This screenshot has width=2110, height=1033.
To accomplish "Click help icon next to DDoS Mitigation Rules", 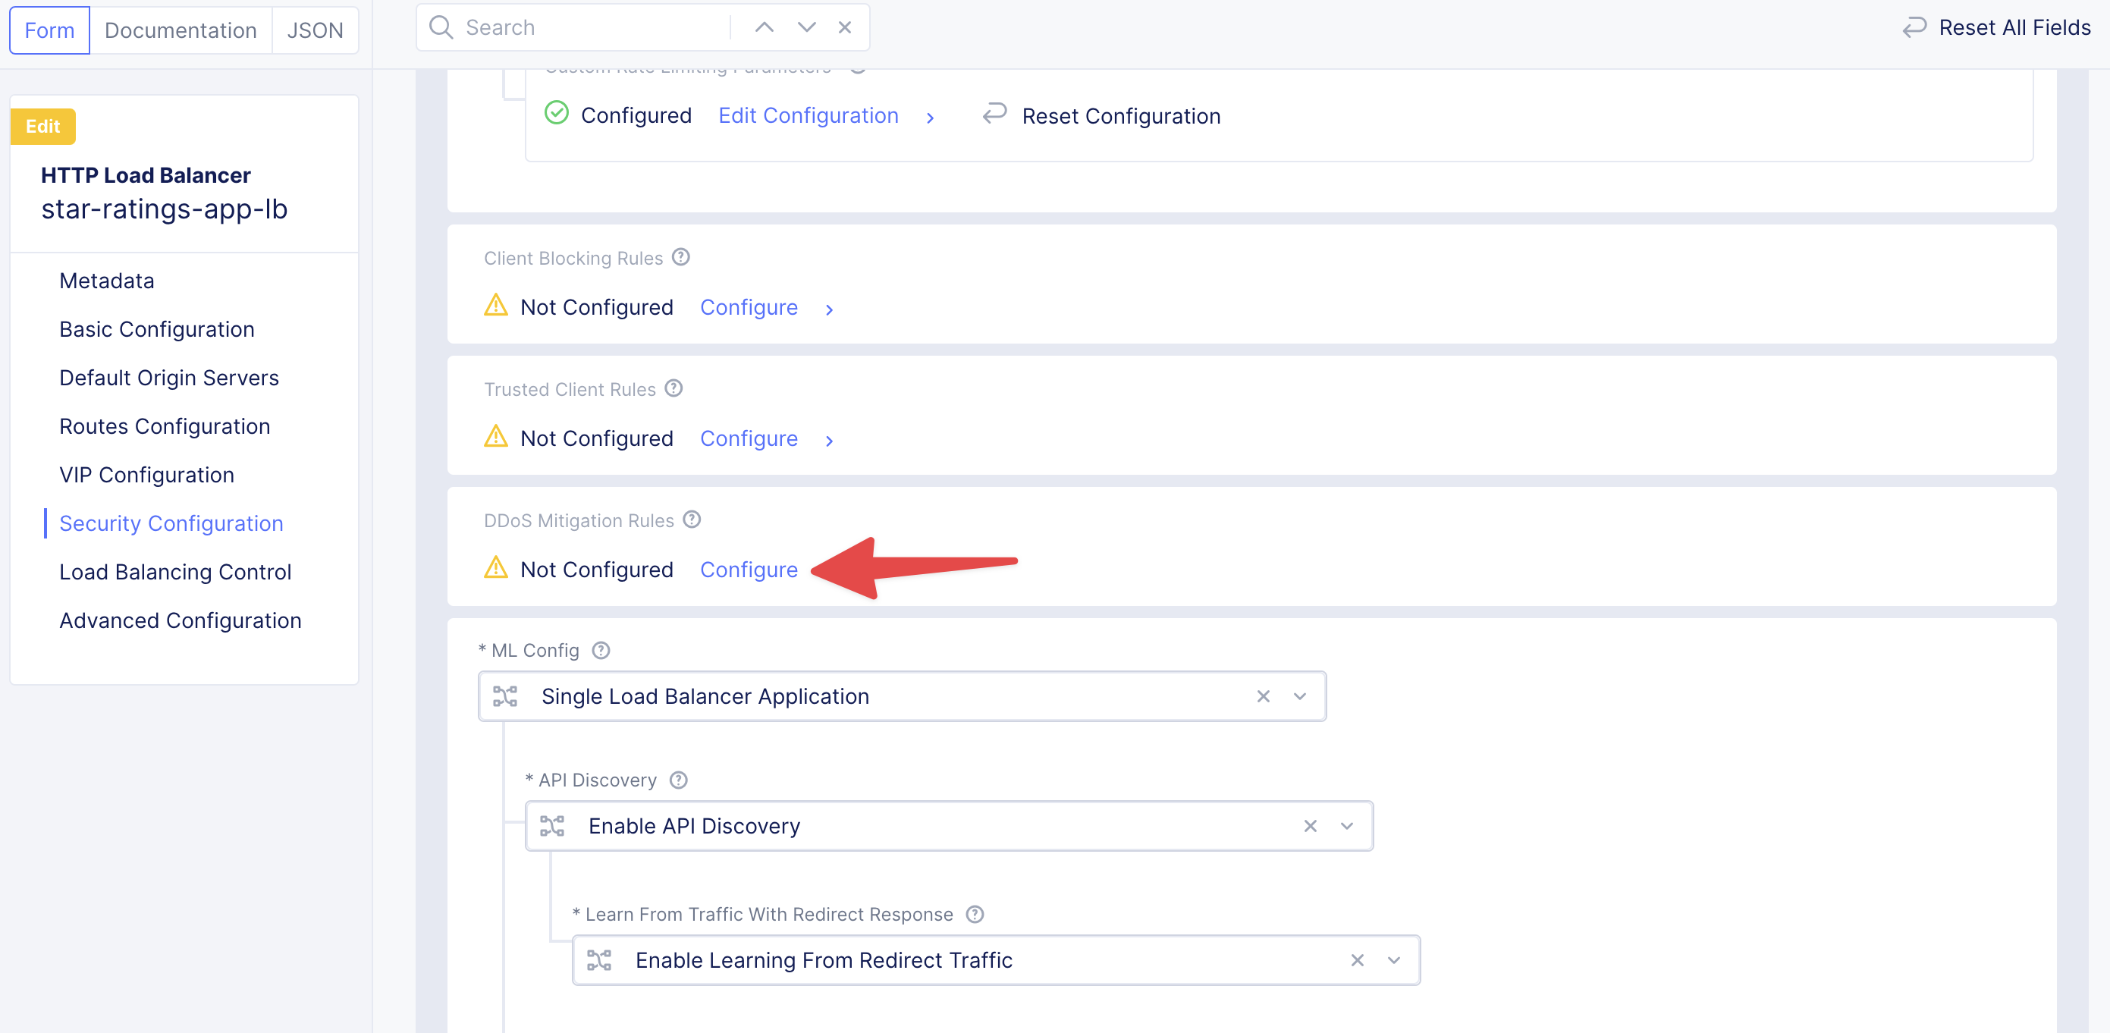I will (692, 520).
